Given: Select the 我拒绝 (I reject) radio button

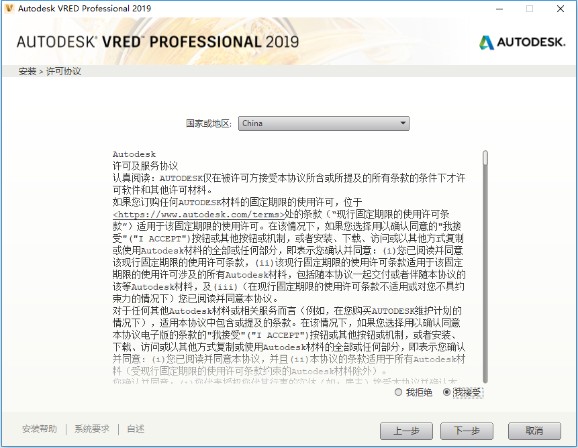Looking at the screenshot, I should (x=398, y=392).
